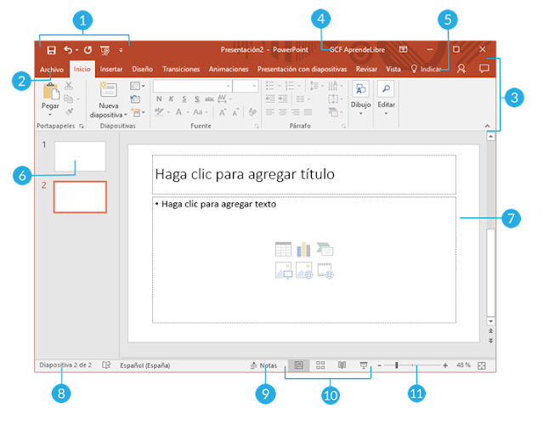This screenshot has width=543, height=435.
Task: Collapse the ribbon with the chevron
Action: tap(487, 126)
